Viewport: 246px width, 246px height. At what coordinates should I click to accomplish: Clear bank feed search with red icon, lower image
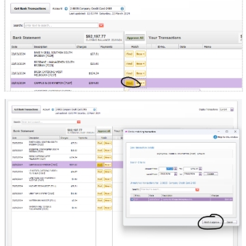79,122
